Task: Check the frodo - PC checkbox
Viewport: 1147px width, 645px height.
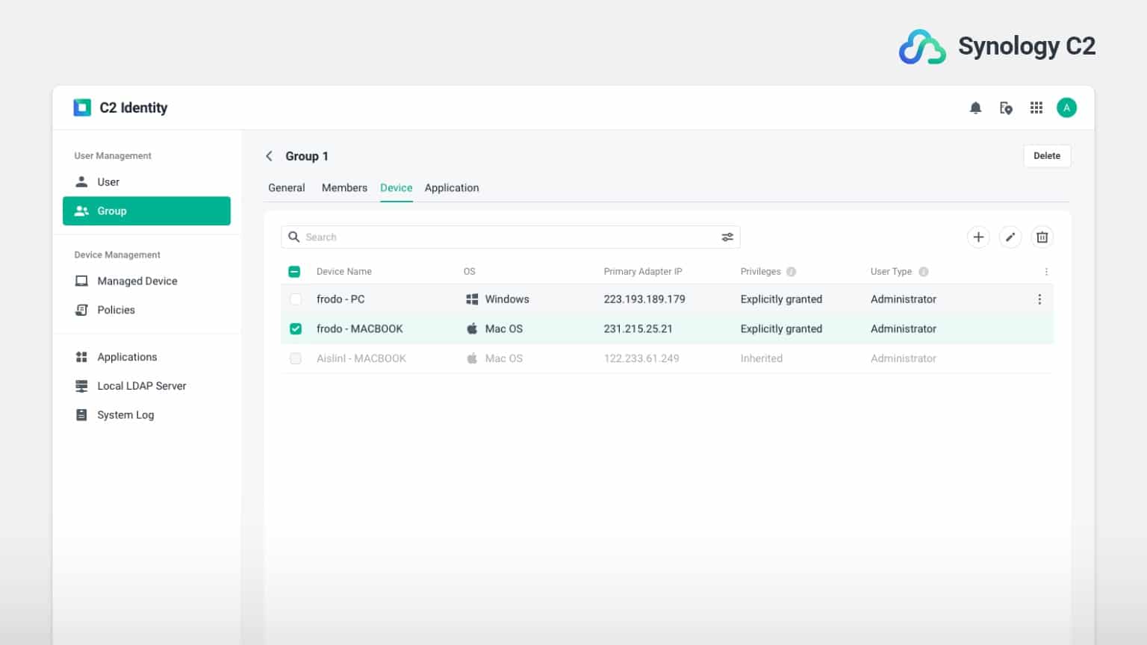Action: click(x=296, y=299)
